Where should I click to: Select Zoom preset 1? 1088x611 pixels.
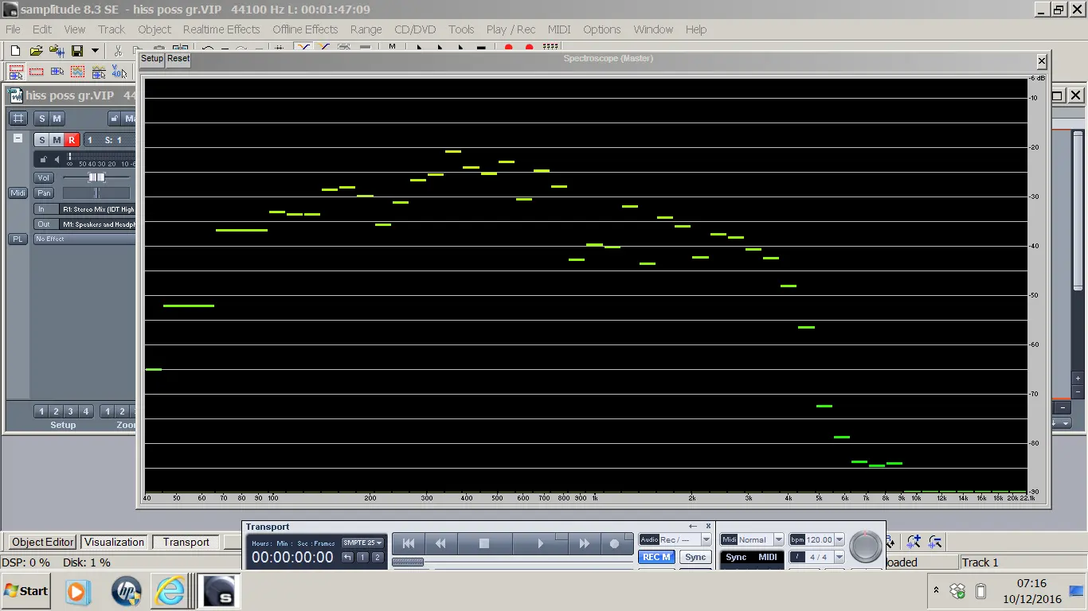pos(107,411)
